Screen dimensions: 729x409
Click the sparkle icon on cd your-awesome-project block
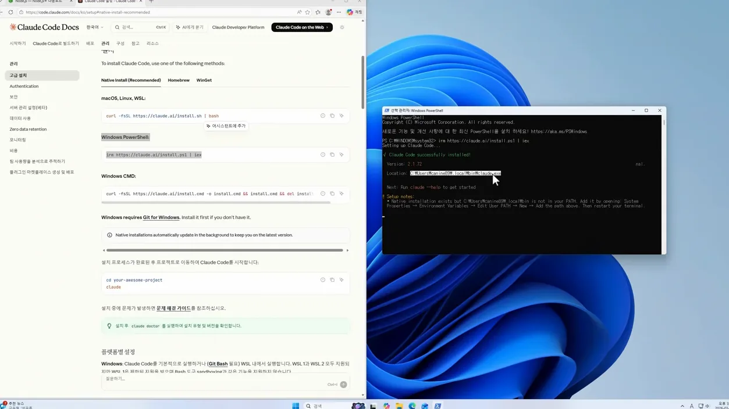pyautogui.click(x=342, y=279)
